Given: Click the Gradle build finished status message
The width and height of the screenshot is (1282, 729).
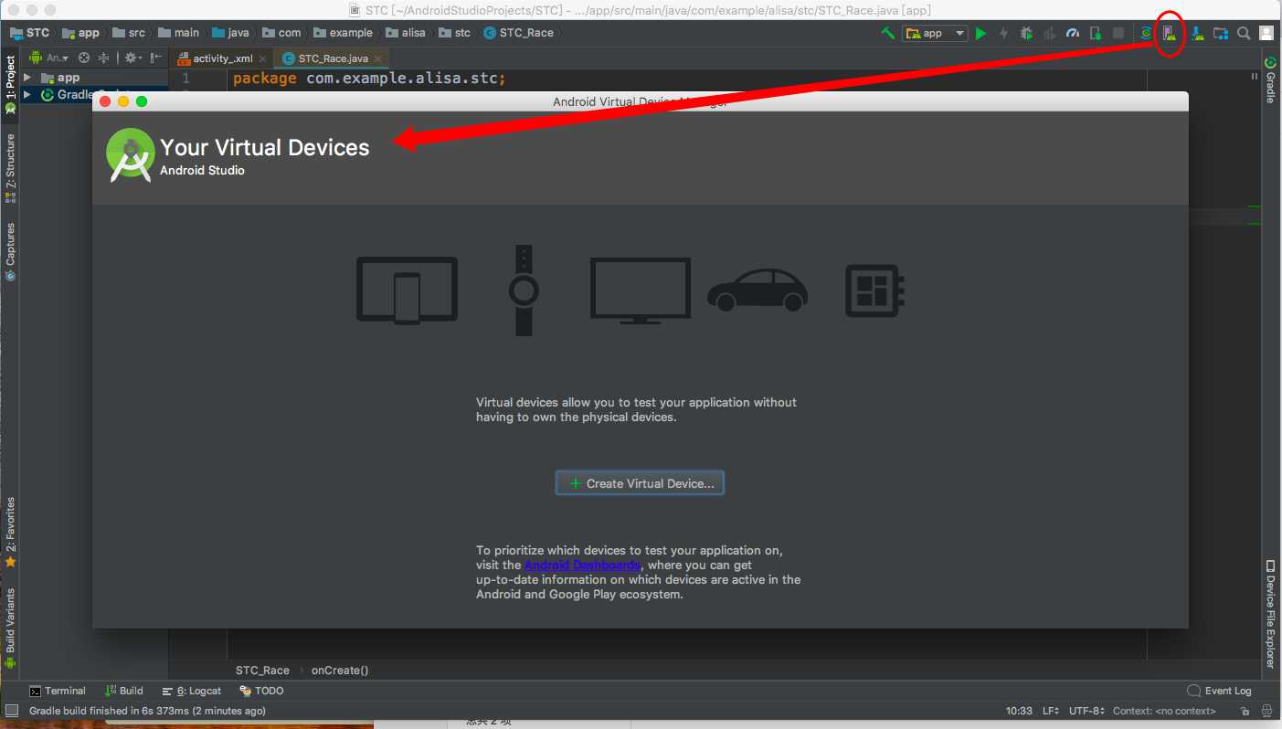Looking at the screenshot, I should [x=147, y=711].
